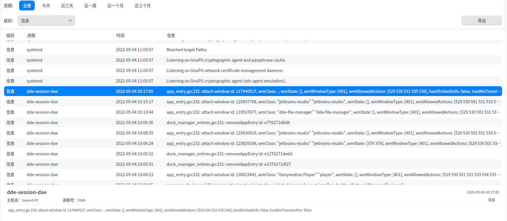Select the ssh-agent emulation log entry

tap(226, 81)
